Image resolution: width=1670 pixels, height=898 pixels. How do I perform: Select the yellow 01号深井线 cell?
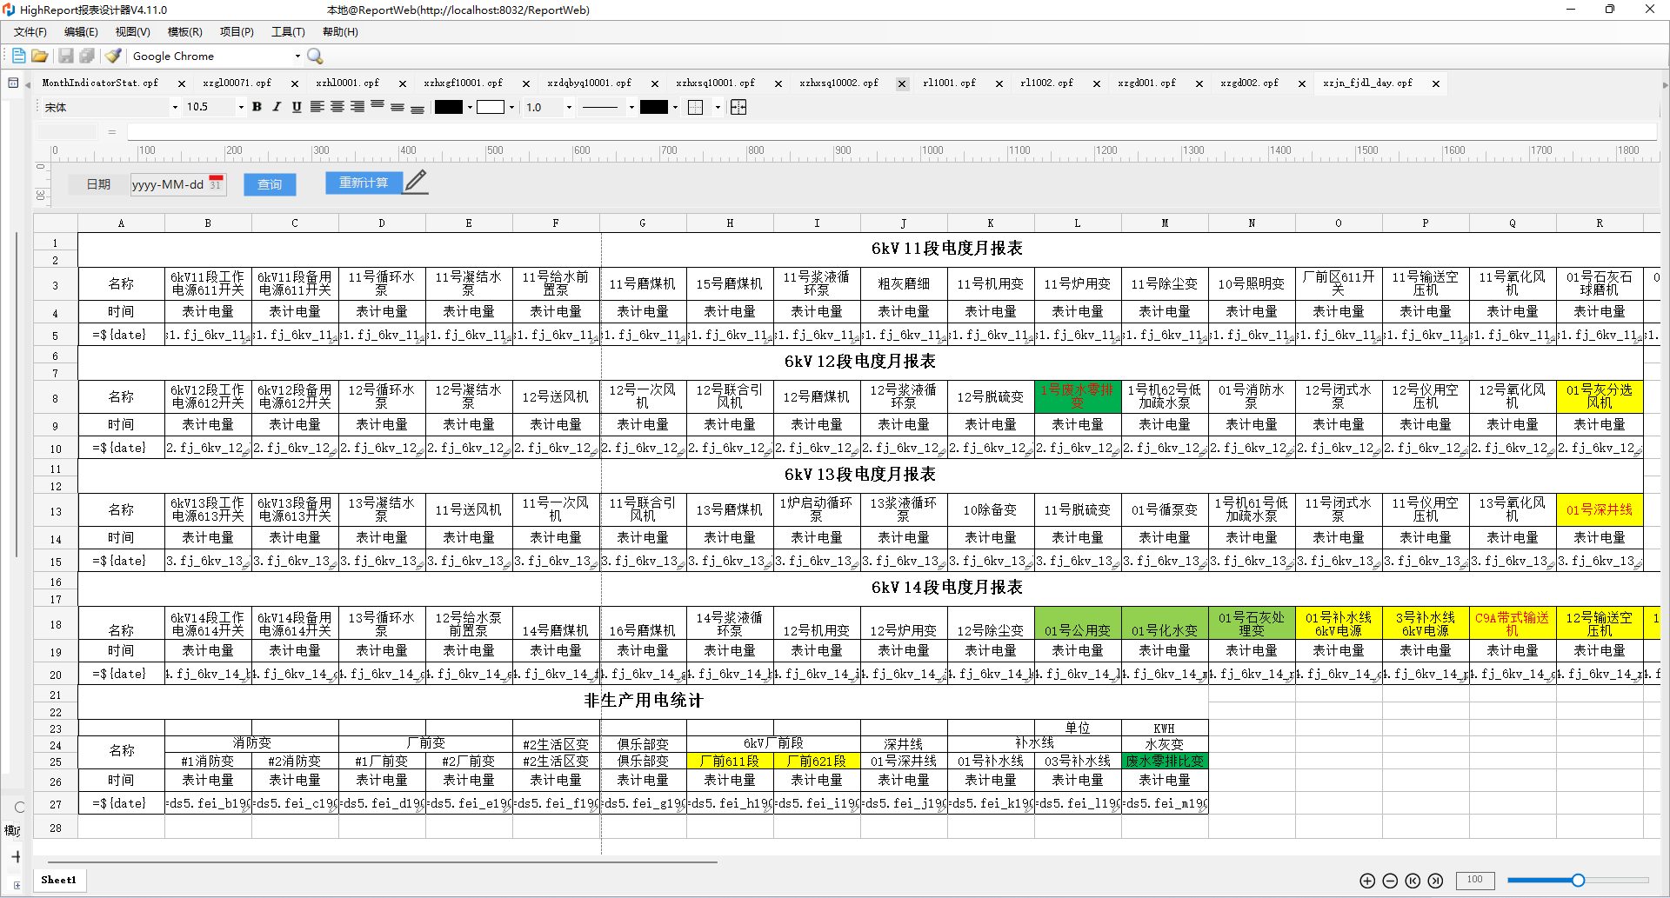(x=1600, y=509)
